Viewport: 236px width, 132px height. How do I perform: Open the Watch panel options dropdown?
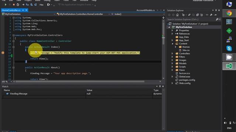point(157,87)
